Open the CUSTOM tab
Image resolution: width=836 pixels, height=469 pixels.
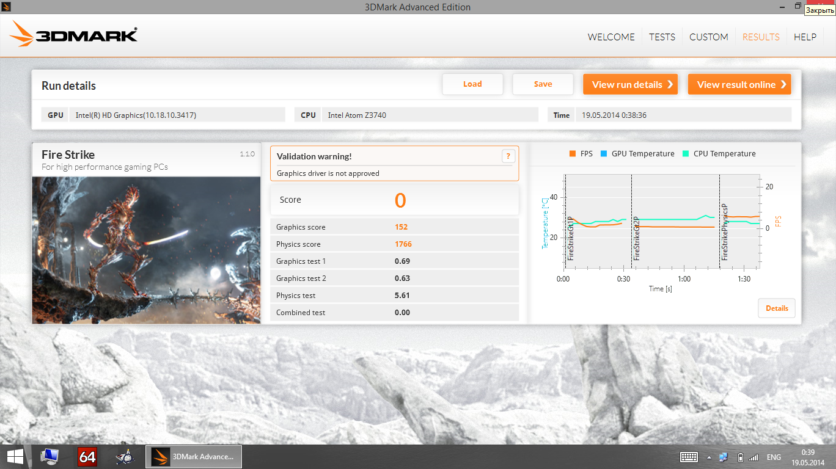[708, 37]
